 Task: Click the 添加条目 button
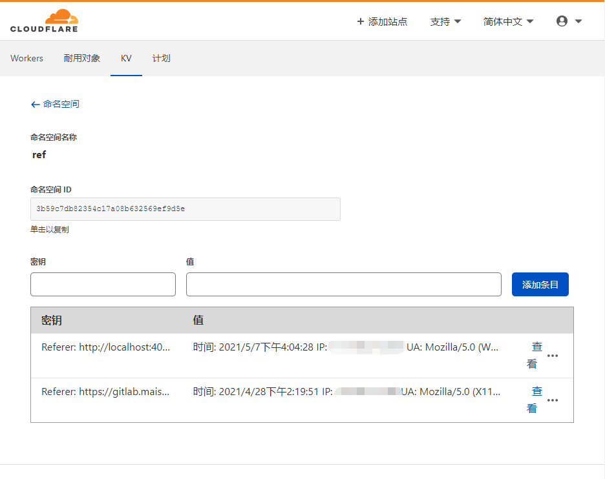[x=540, y=285]
